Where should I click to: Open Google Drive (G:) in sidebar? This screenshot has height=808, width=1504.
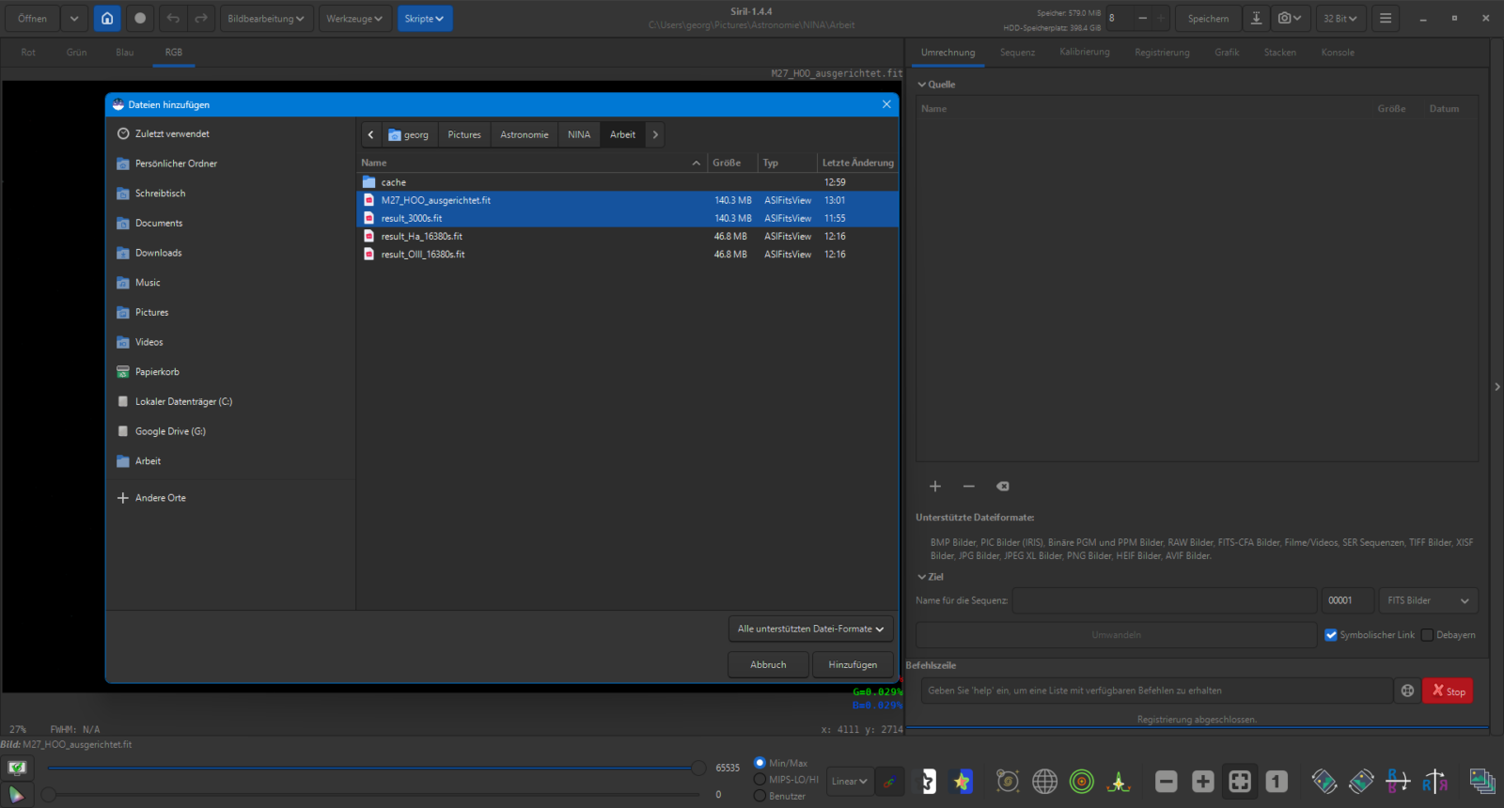(x=231, y=431)
